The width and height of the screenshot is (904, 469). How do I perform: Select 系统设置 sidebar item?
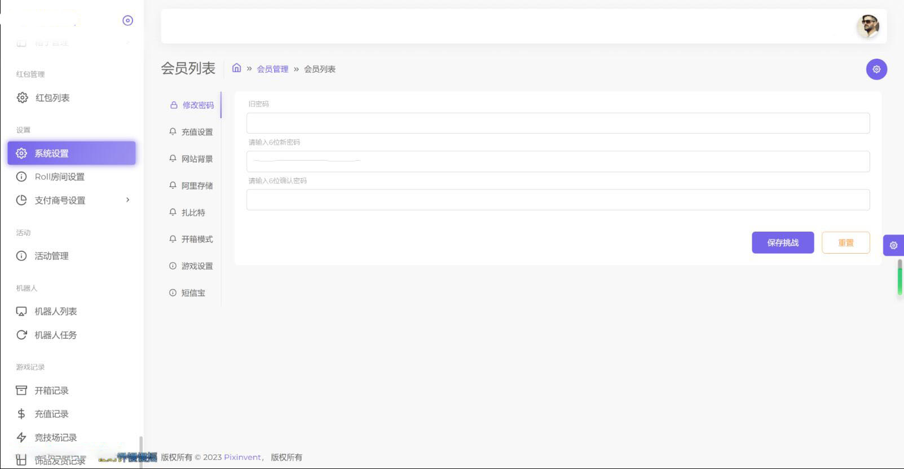pyautogui.click(x=72, y=153)
